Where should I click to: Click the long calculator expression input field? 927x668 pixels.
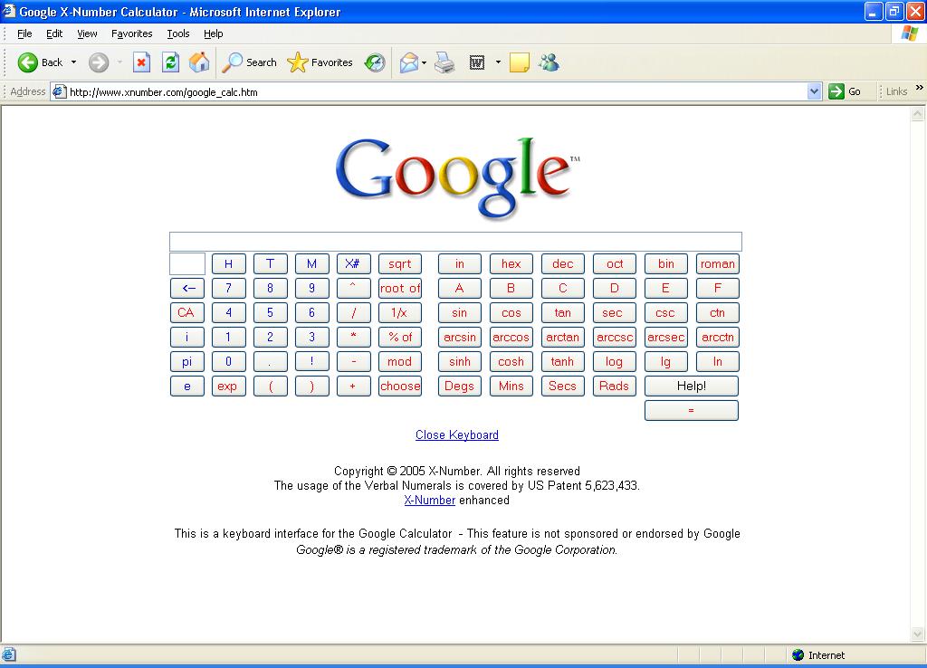click(x=455, y=242)
